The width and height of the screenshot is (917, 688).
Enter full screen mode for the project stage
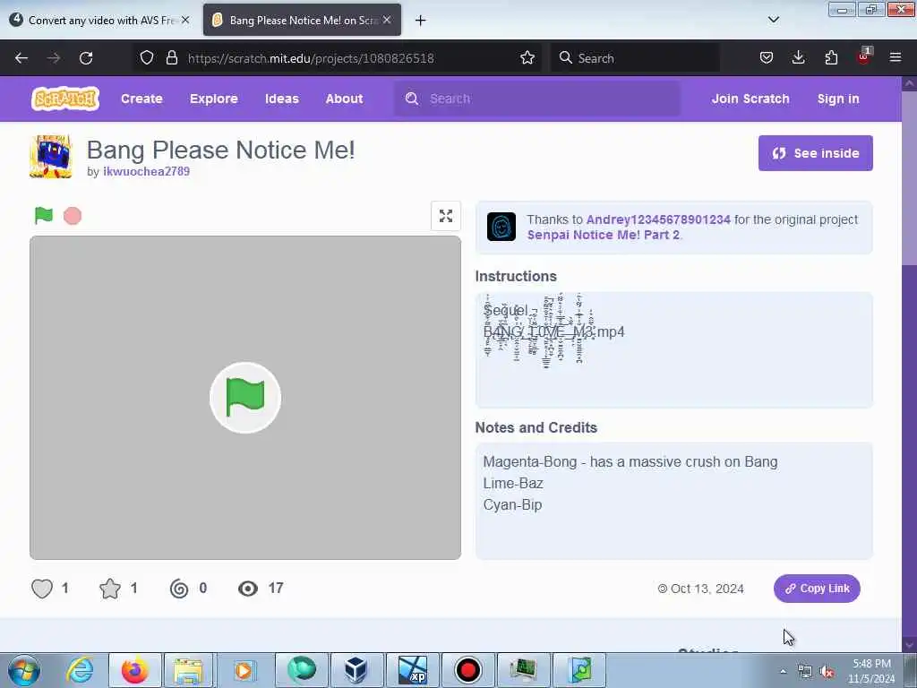coord(446,216)
